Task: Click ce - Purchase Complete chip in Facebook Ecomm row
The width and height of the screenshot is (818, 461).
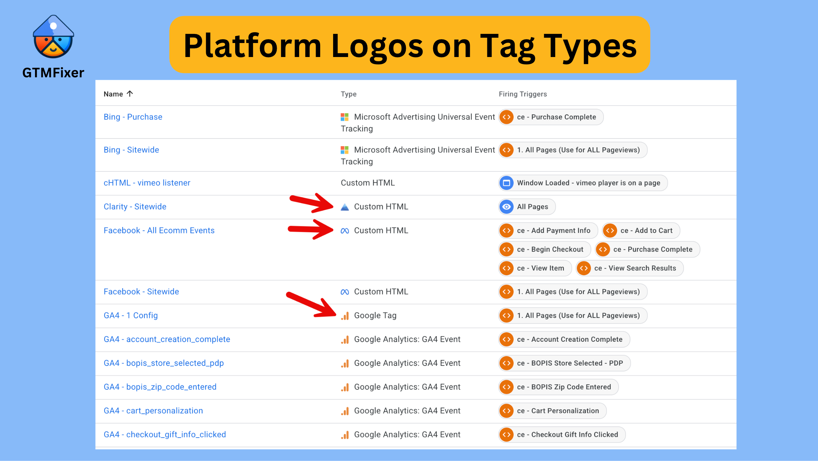Action: click(x=647, y=249)
